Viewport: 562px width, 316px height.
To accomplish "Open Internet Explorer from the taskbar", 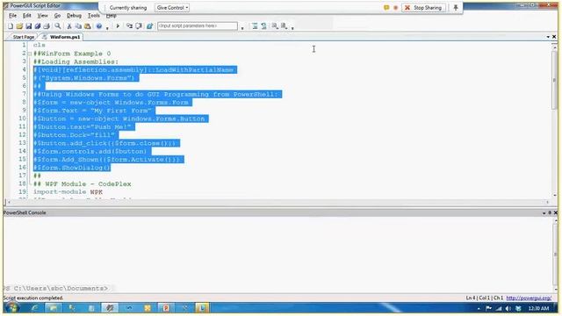I will [35, 308].
